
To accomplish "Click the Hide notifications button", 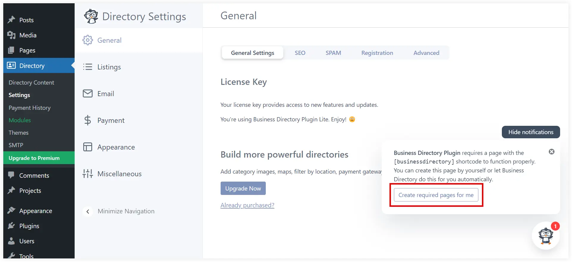I will 531,132.
